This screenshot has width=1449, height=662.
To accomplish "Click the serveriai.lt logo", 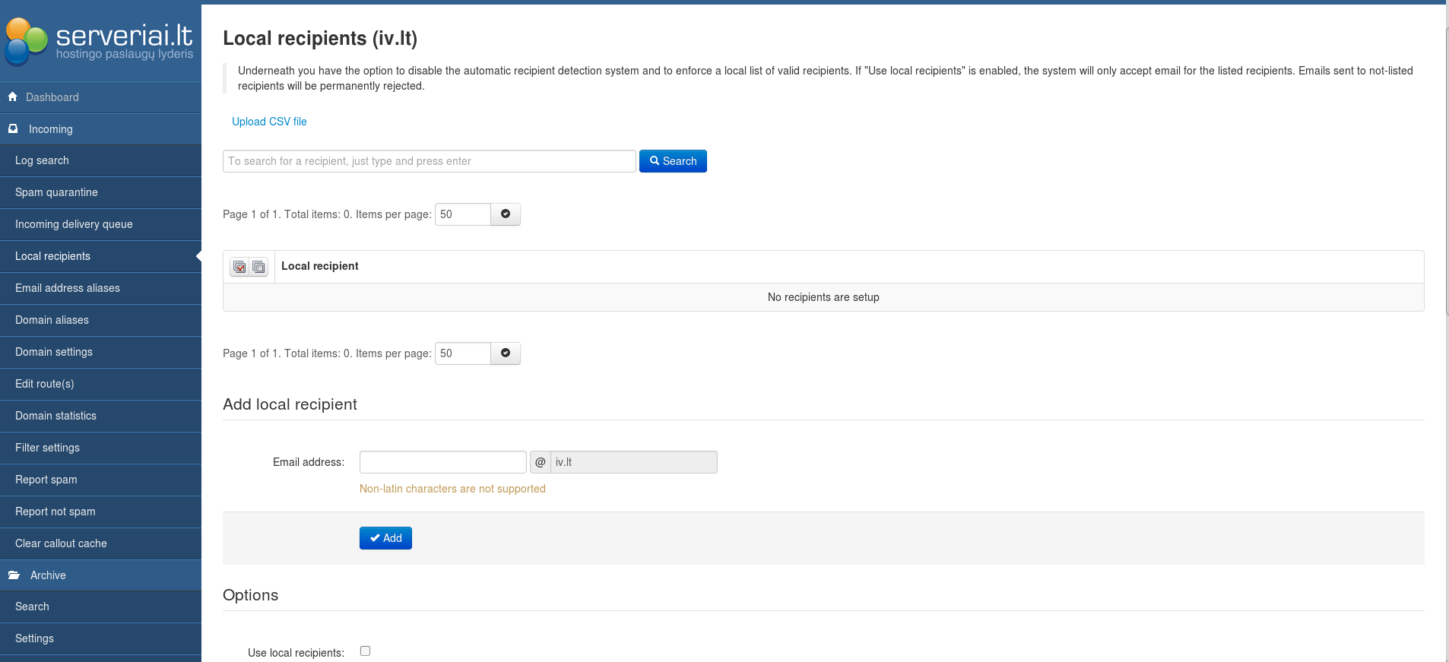I will pos(100,42).
